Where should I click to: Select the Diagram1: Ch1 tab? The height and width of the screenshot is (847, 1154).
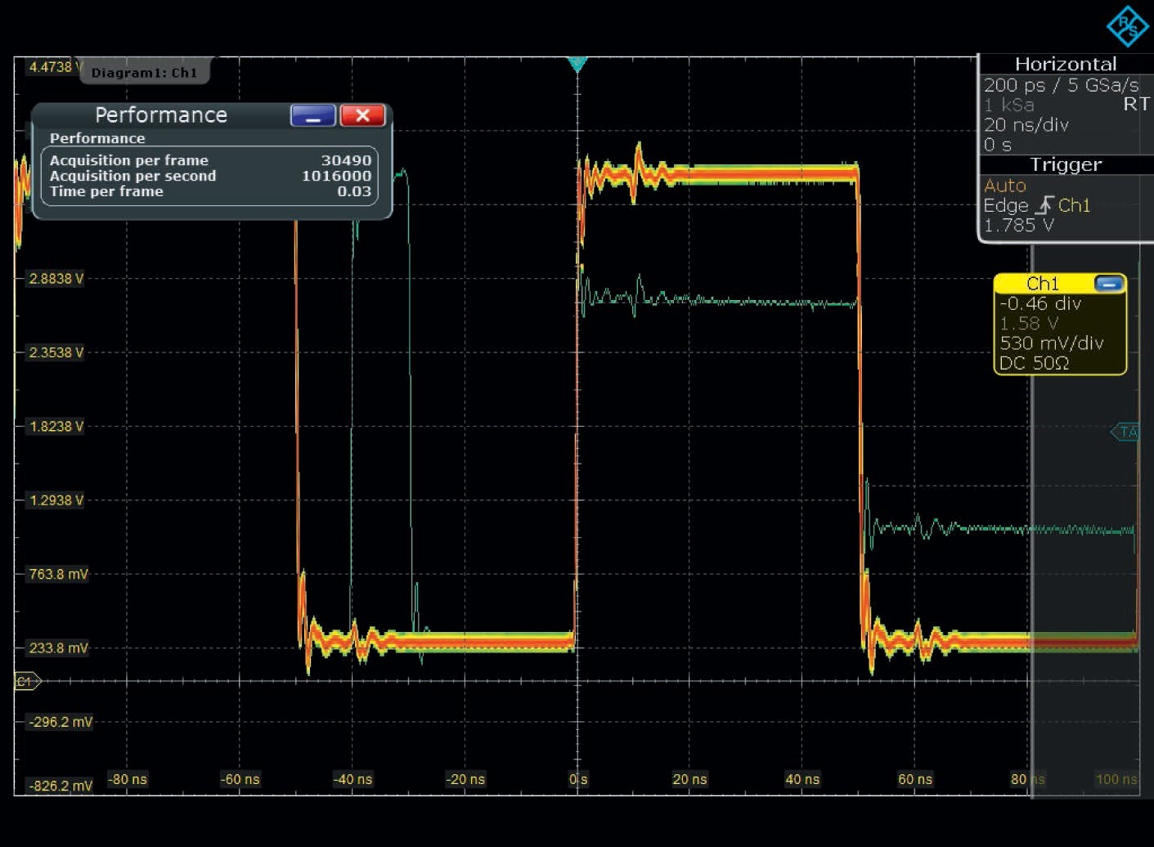pyautogui.click(x=144, y=73)
